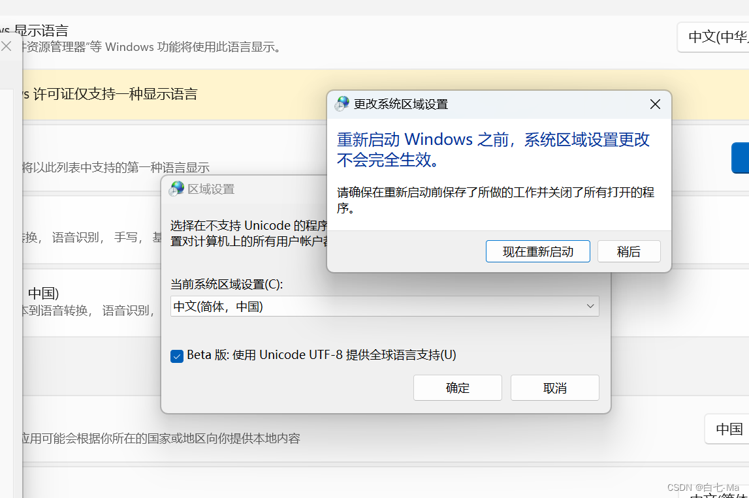
Task: Click the 现在重新启动 restart now button
Action: pos(537,251)
